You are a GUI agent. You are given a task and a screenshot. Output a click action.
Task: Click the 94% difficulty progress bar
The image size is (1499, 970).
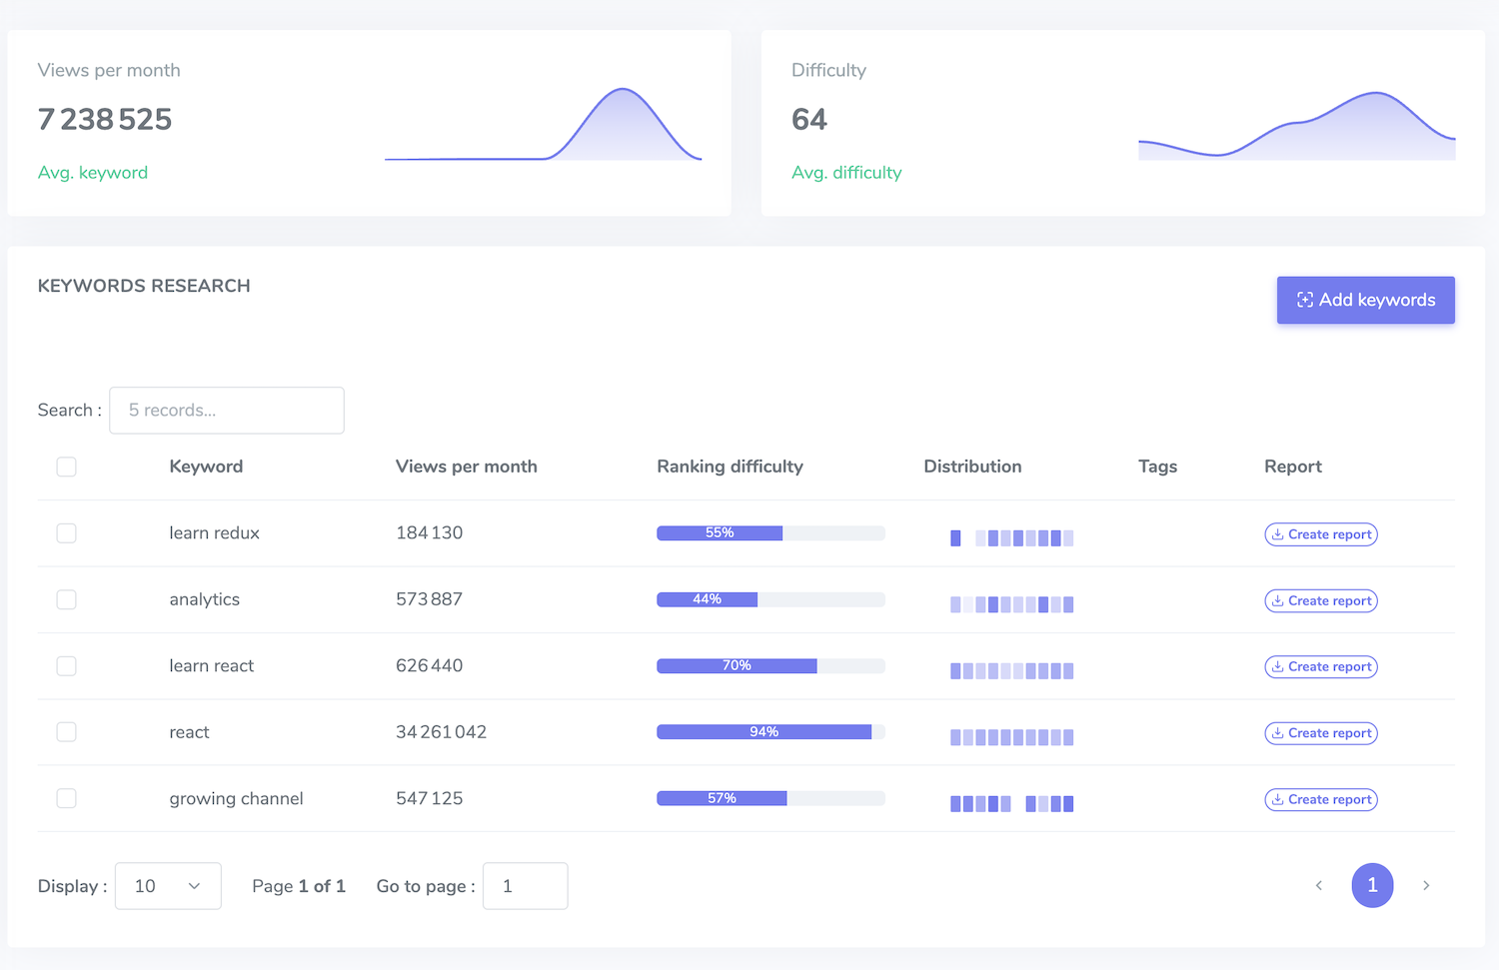pyautogui.click(x=770, y=732)
